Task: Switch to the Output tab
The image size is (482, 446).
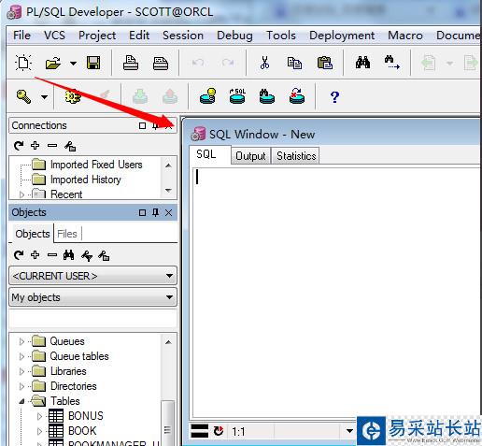Action: tap(250, 155)
